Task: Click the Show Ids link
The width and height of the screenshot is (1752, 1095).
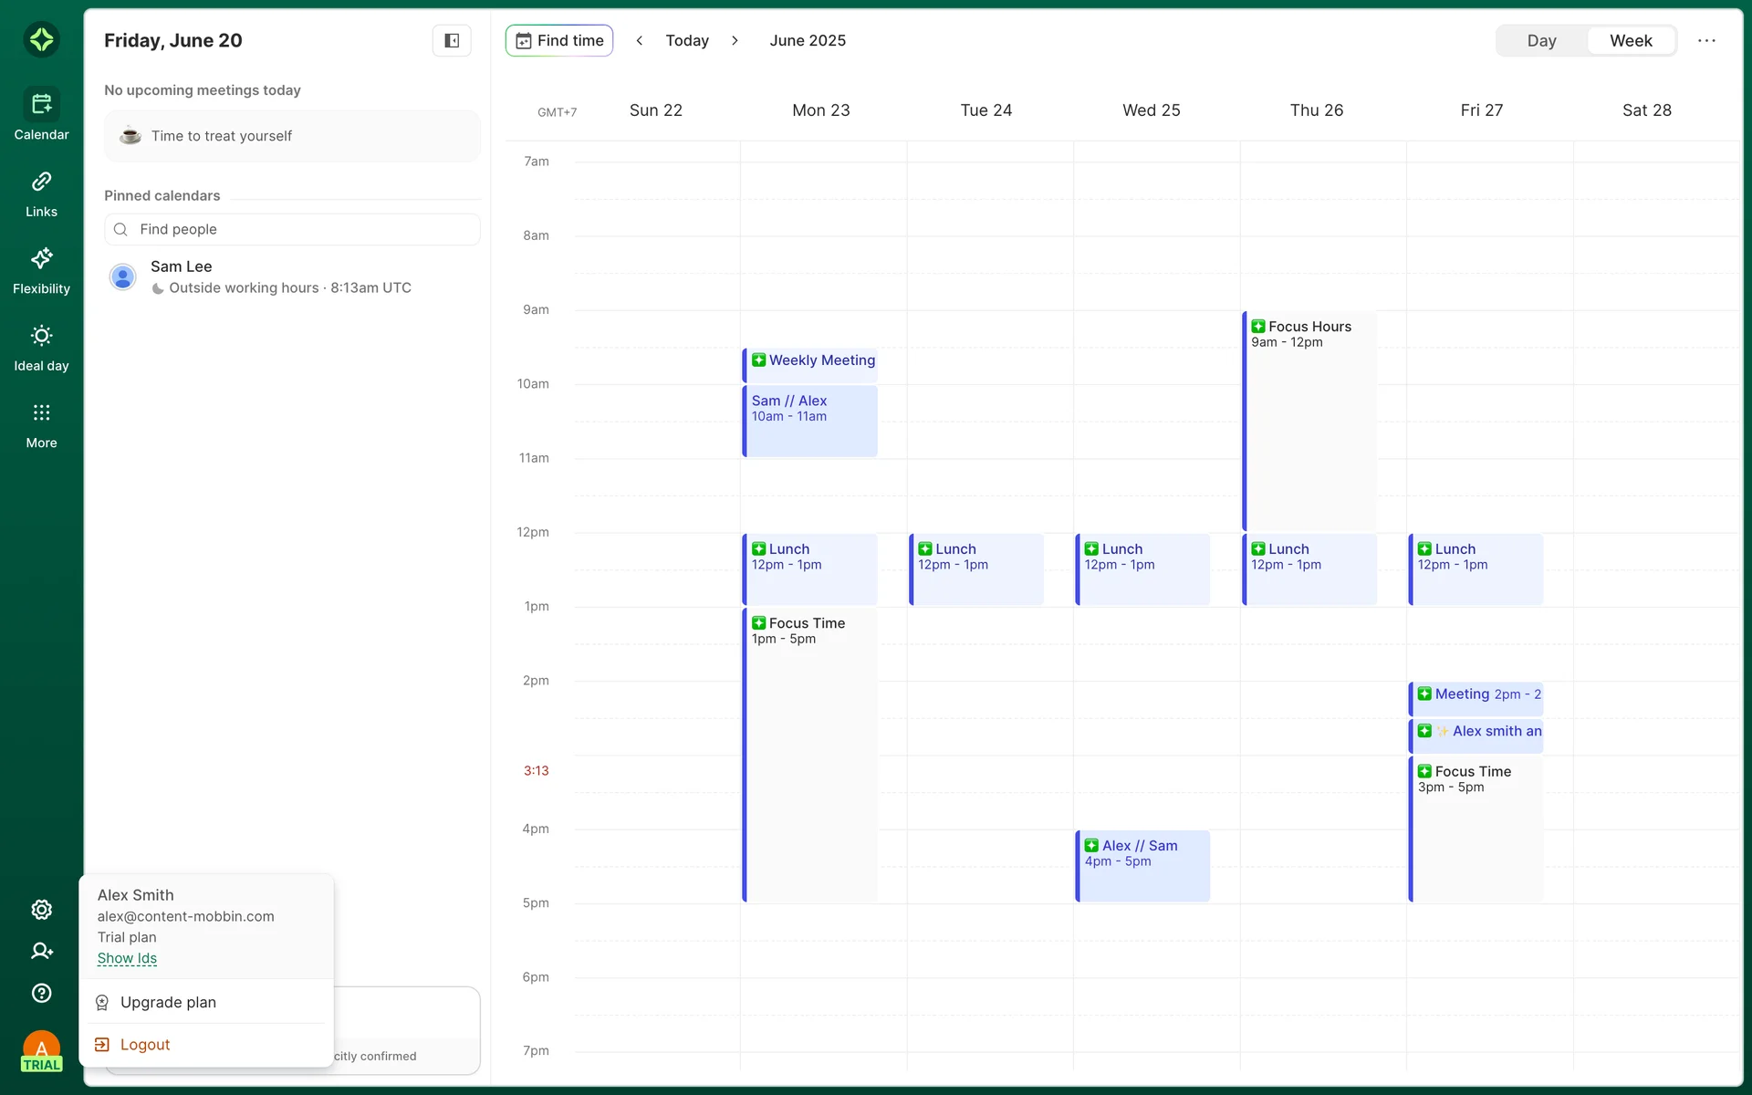Action: tap(127, 958)
